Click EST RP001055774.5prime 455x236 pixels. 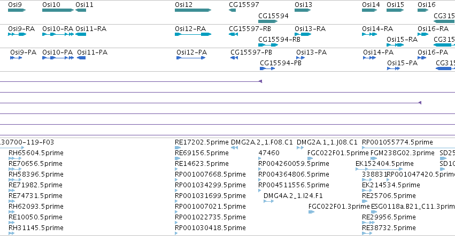tap(398, 142)
